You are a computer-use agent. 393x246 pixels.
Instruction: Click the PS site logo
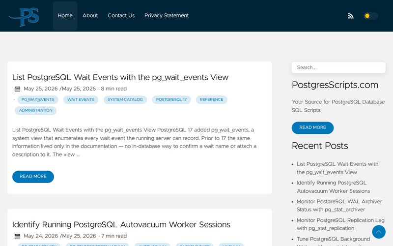click(24, 17)
